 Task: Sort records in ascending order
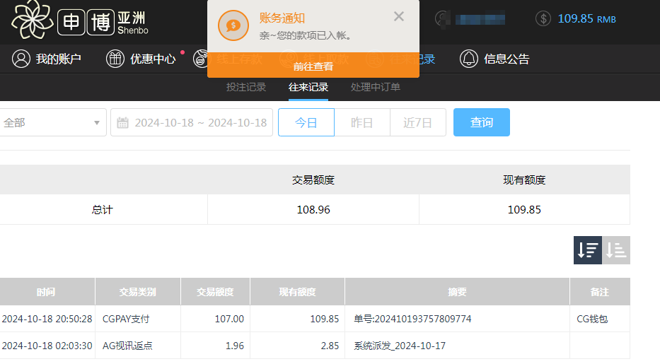point(617,250)
